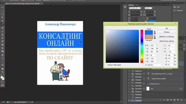Select the Hand tool
The height and width of the screenshot is (104, 186).
tap(2, 69)
